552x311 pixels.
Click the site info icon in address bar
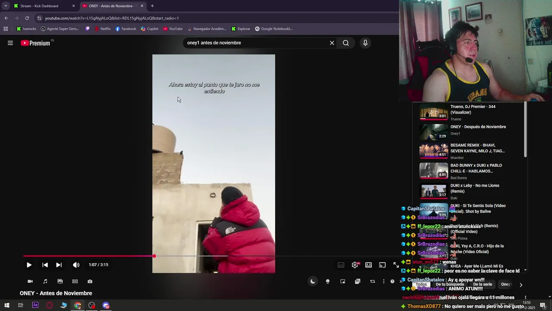click(39, 18)
